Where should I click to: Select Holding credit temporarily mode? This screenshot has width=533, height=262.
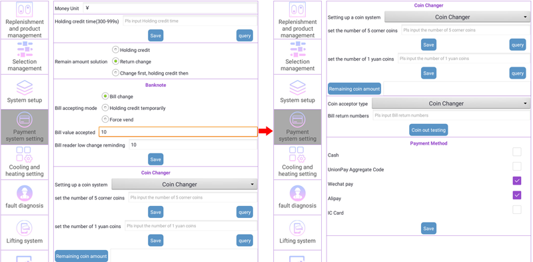(x=105, y=108)
